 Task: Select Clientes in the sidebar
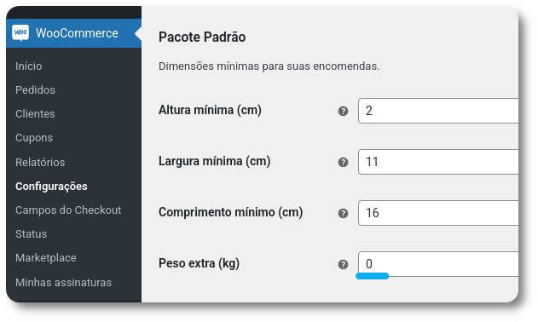pos(35,113)
